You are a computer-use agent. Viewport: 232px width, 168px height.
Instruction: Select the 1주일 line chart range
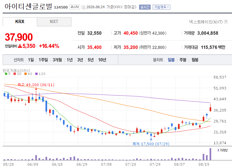coord(43,60)
